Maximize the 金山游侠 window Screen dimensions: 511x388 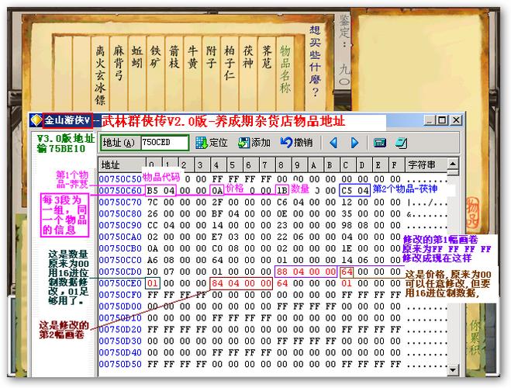click(442, 120)
